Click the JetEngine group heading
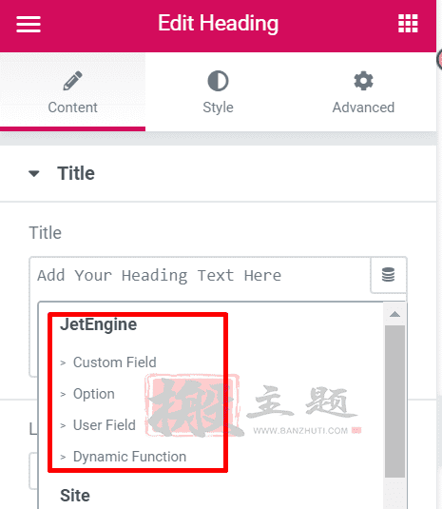This screenshot has width=442, height=509. [x=99, y=324]
